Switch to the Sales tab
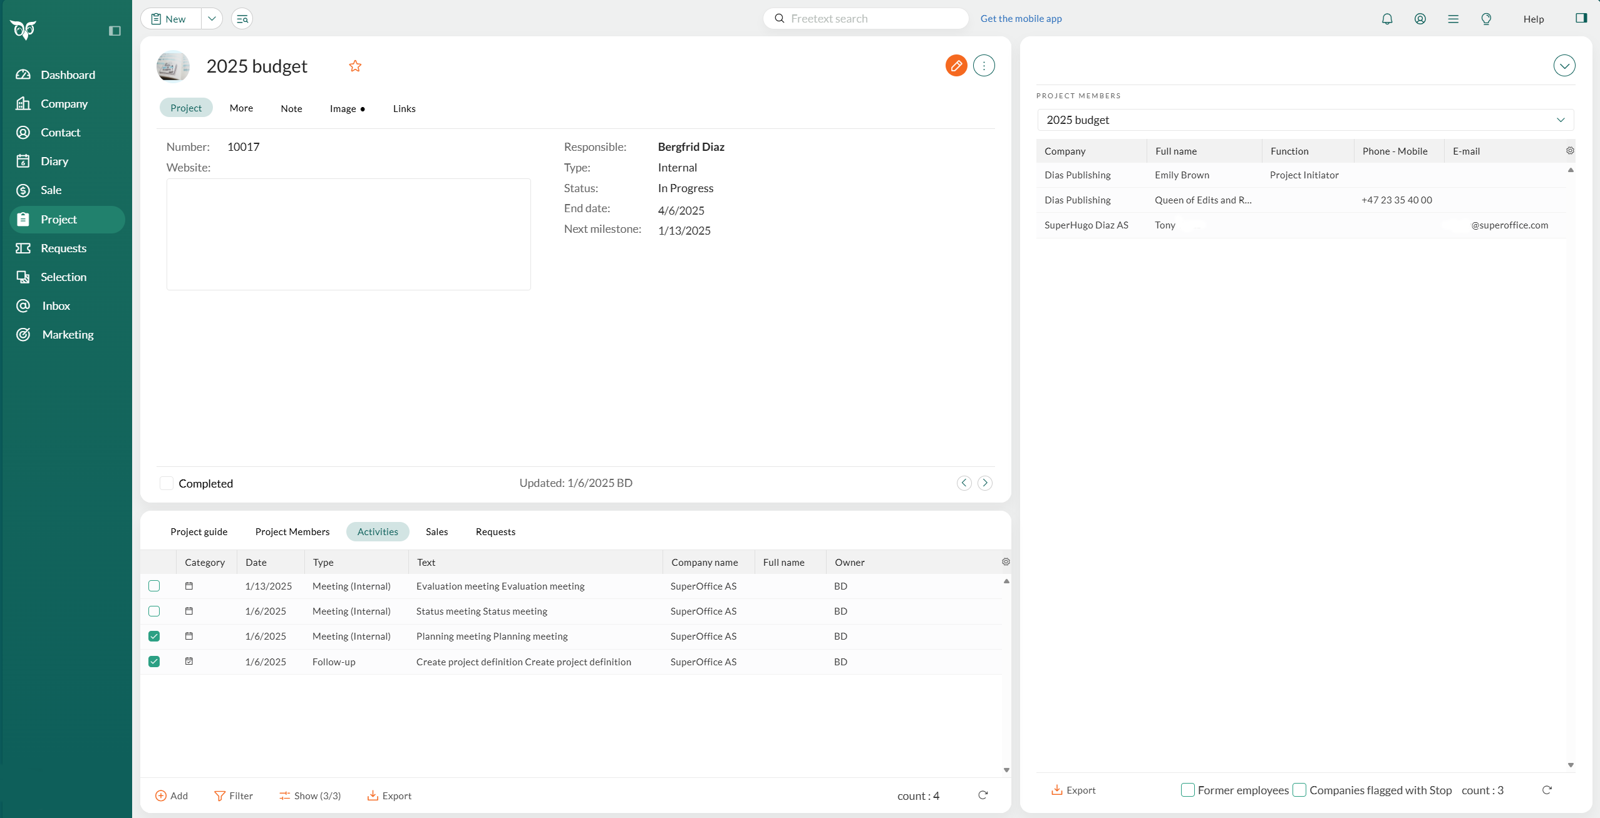This screenshot has width=1600, height=818. click(x=436, y=532)
